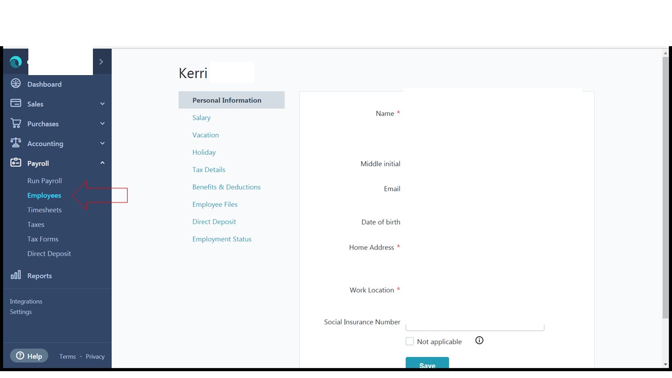Screen dimensions: 672x378
Task: Click the Purchases label in the sidebar
Action: coord(43,124)
